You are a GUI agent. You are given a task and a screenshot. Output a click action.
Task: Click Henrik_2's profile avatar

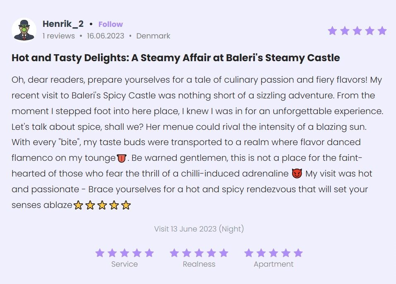pyautogui.click(x=24, y=29)
